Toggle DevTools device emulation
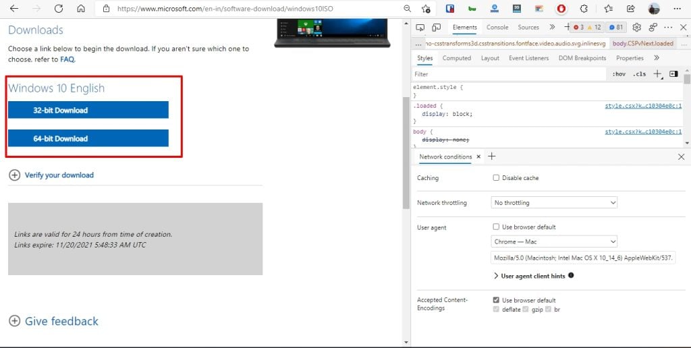 tap(437, 27)
